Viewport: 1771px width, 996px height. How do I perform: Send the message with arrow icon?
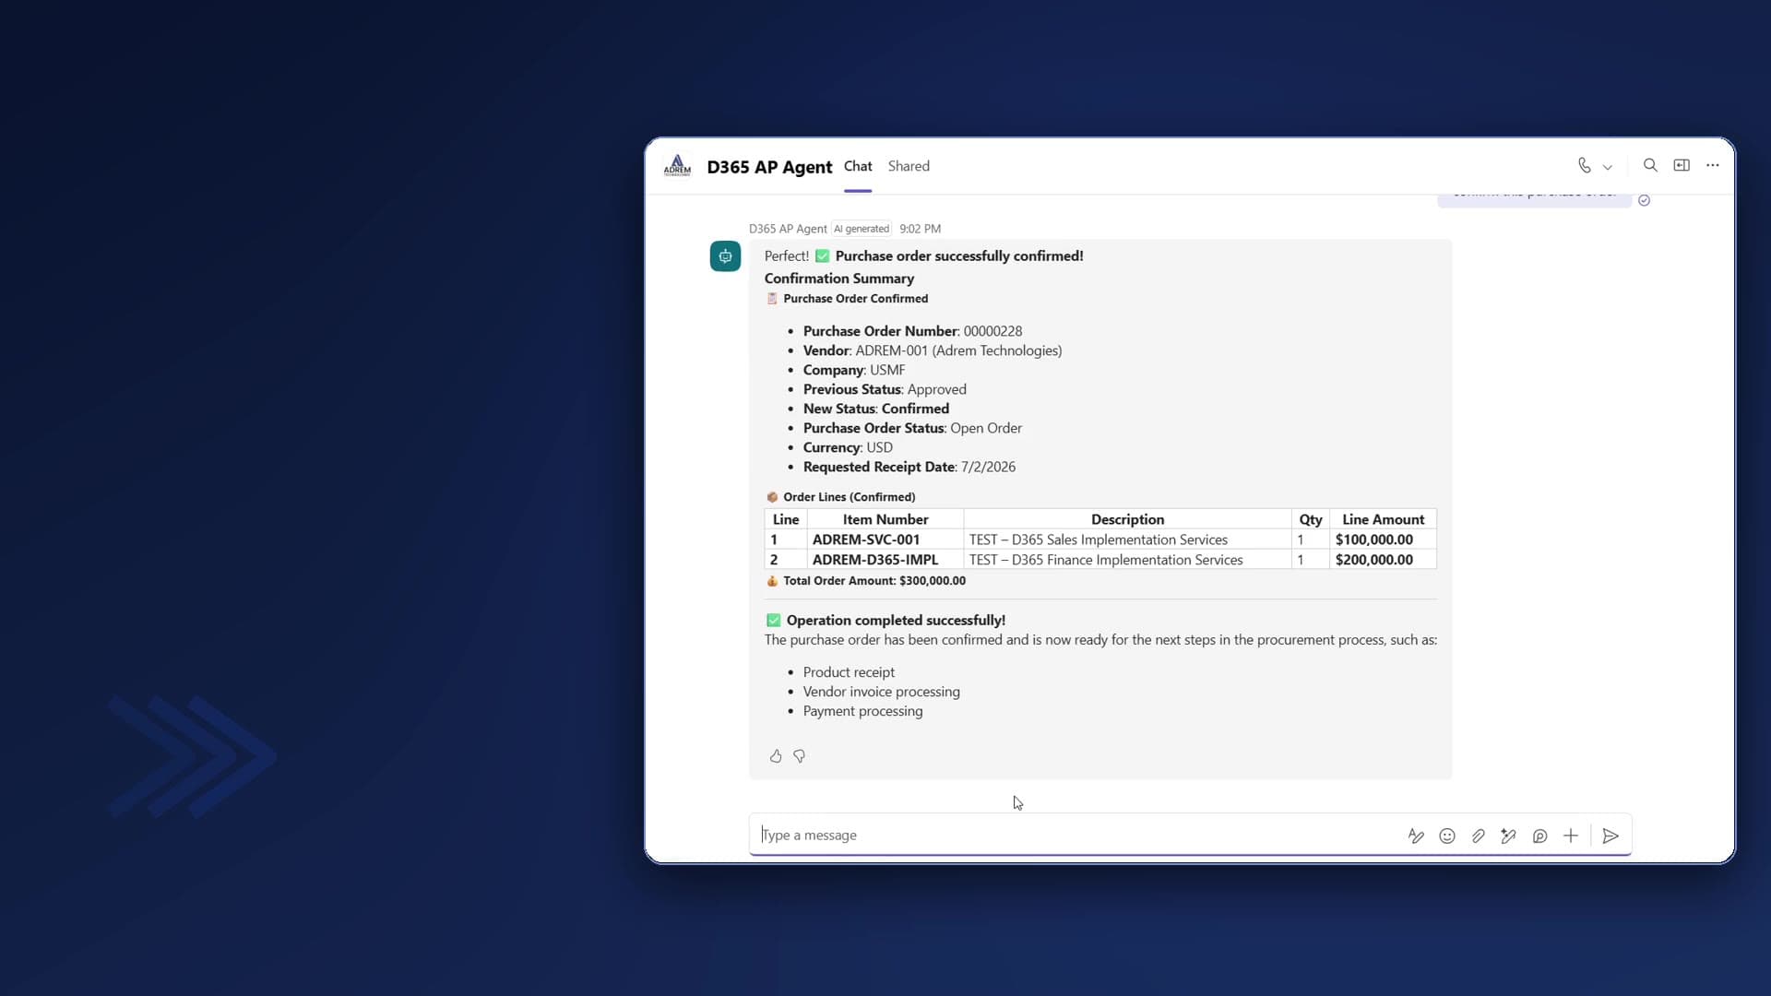pyautogui.click(x=1611, y=836)
